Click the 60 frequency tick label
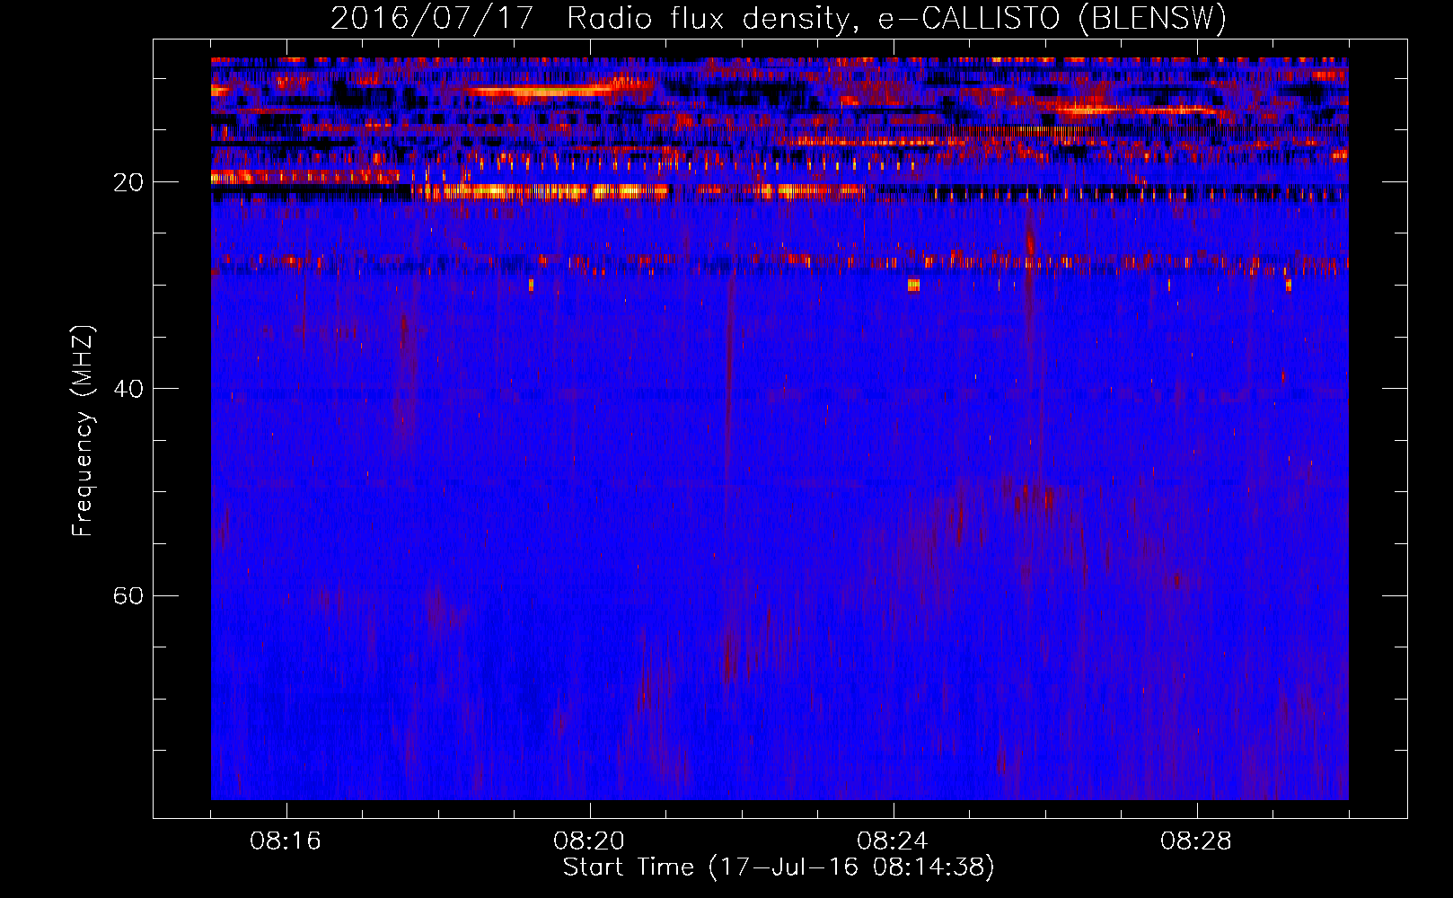Screen dimensions: 1453x898 [128, 595]
